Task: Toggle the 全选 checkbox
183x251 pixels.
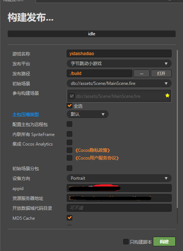Action: pyautogui.click(x=69, y=105)
